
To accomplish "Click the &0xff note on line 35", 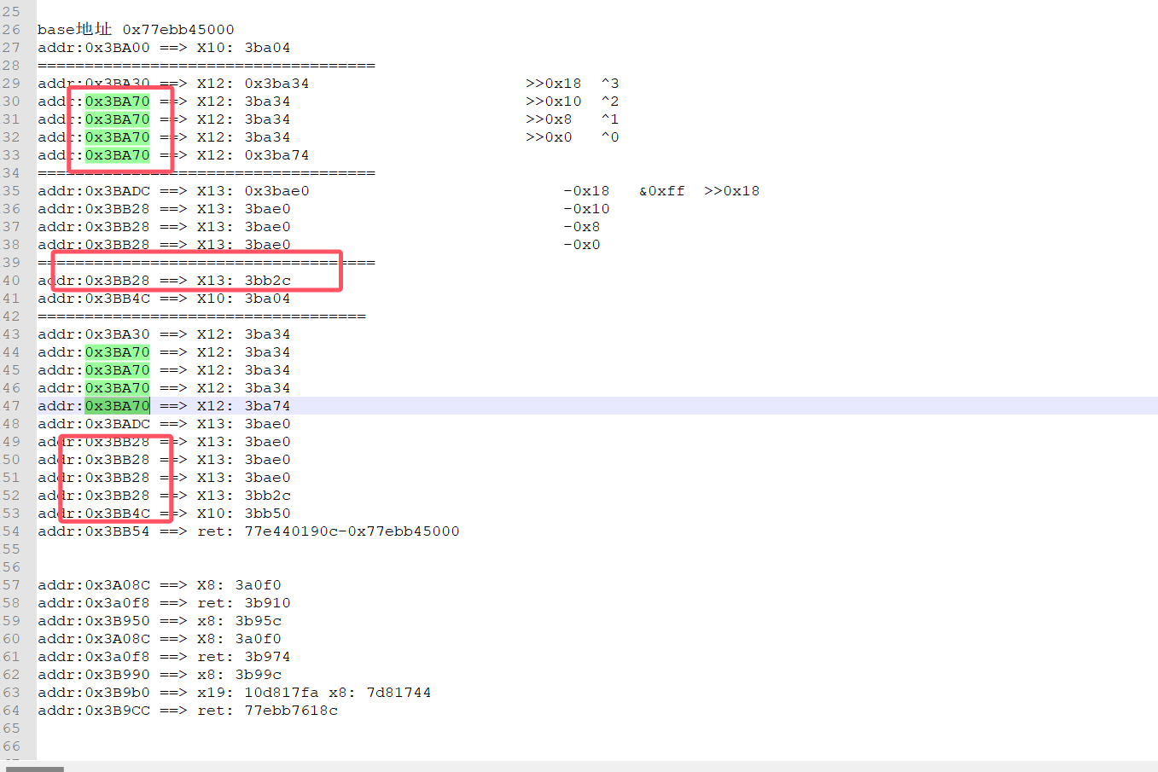I will [x=661, y=191].
